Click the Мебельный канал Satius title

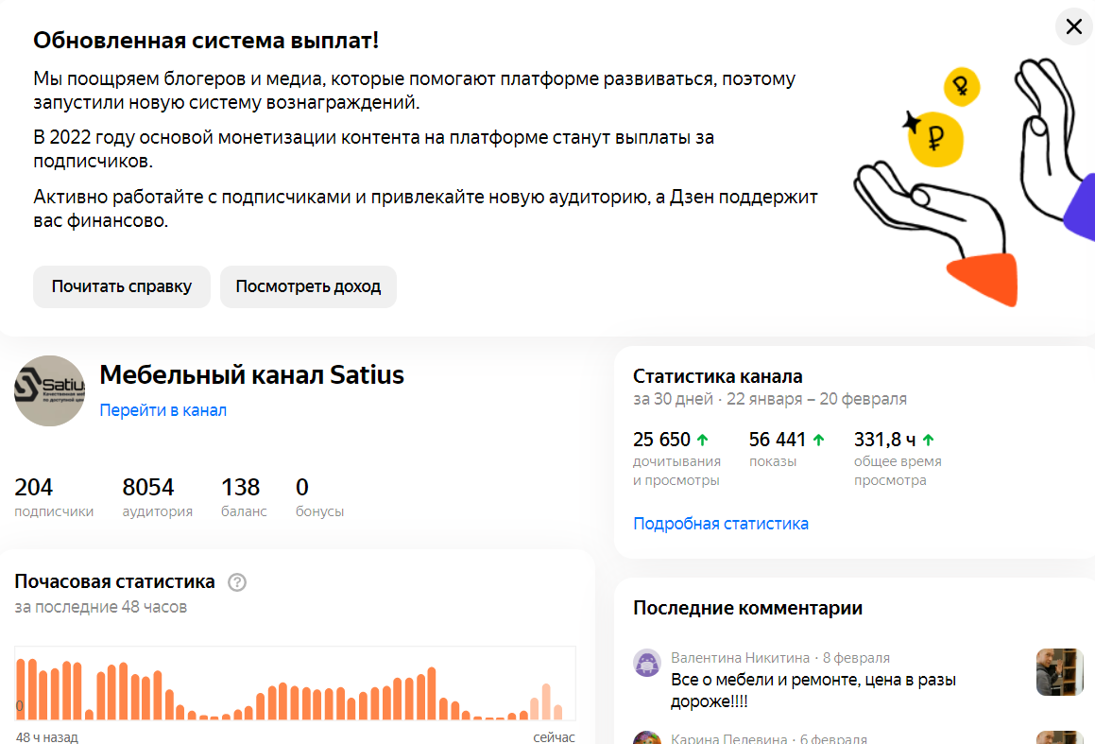(x=251, y=375)
